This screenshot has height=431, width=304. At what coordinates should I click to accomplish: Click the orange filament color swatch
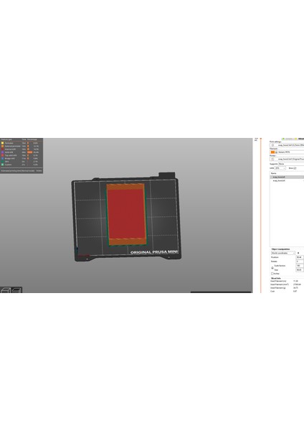272,152
